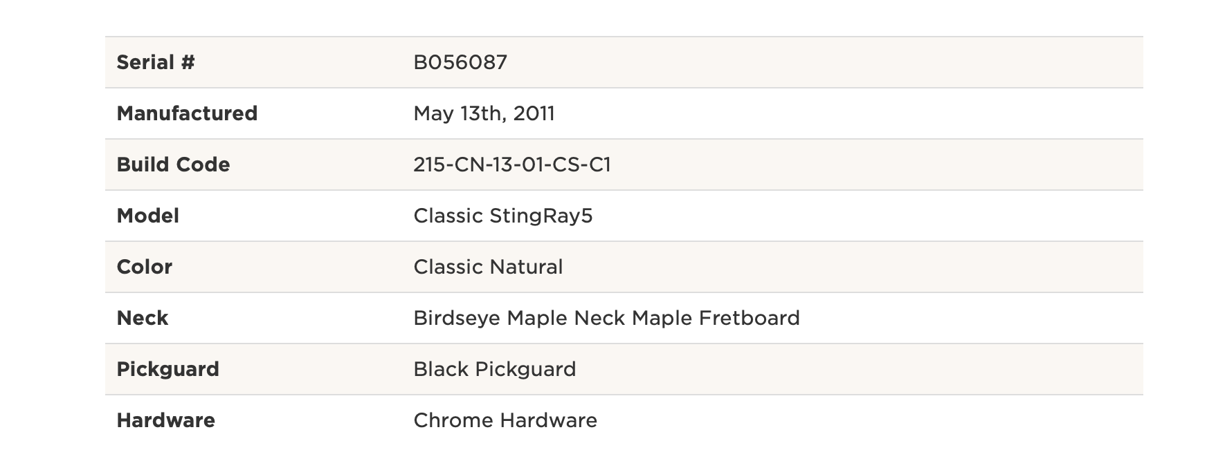Click the Build Code label

pos(173,164)
